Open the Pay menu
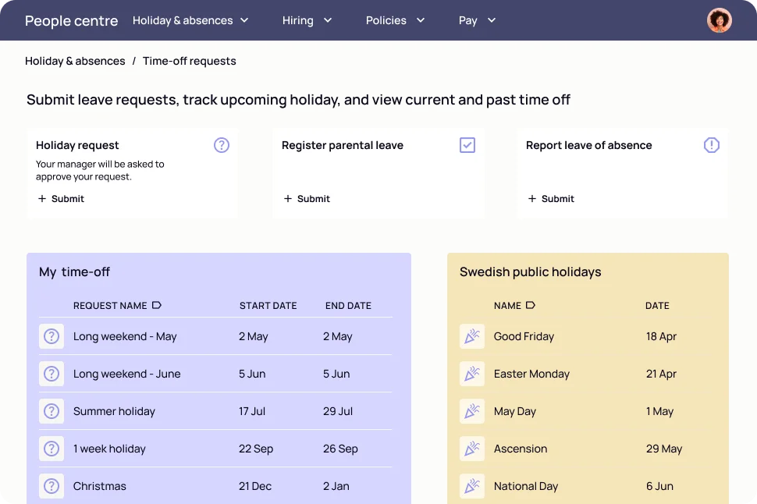The image size is (757, 504). (477, 20)
